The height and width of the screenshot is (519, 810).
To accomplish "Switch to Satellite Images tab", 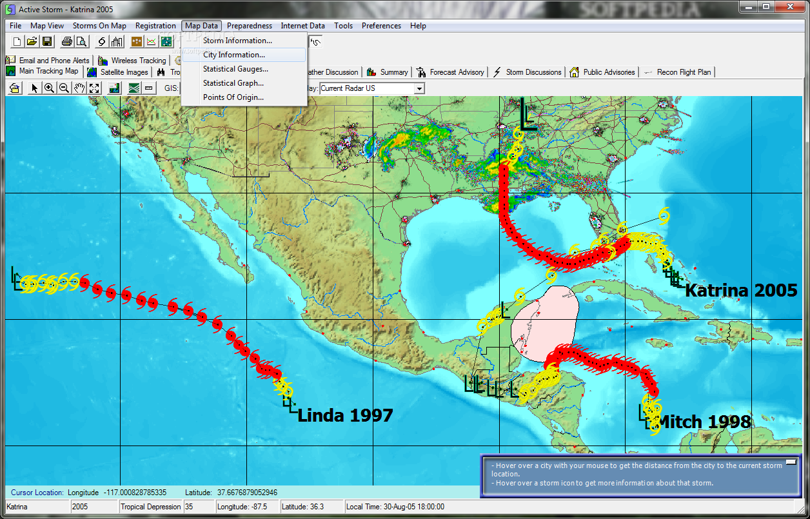I will 117,72.
